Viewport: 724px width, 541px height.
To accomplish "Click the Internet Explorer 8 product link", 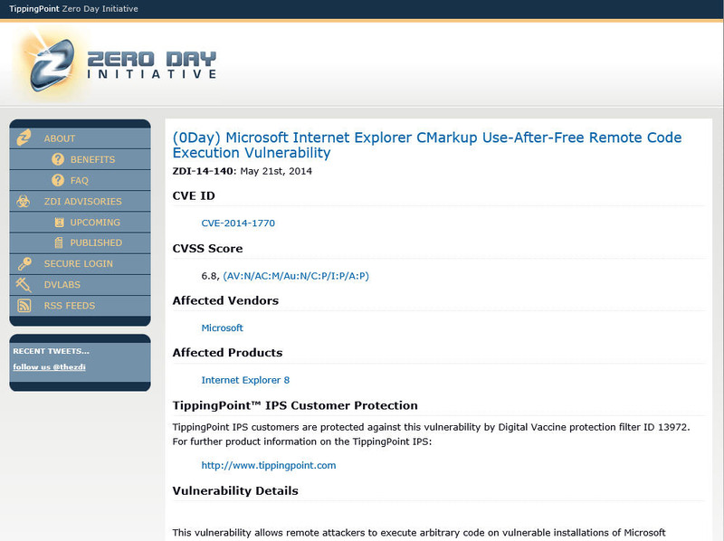I will pos(245,380).
